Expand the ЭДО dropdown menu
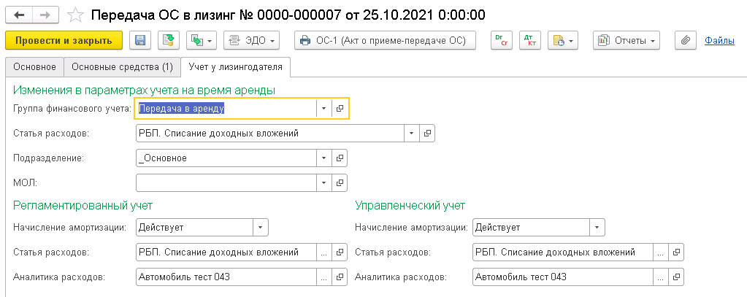This screenshot has width=747, height=297. pyautogui.click(x=252, y=41)
